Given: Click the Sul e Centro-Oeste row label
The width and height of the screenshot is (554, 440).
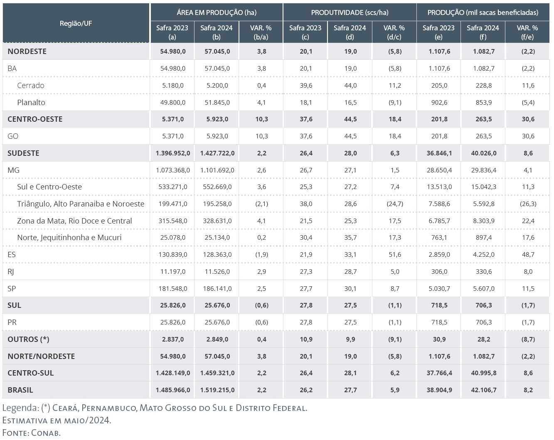Looking at the screenshot, I should (49, 187).
